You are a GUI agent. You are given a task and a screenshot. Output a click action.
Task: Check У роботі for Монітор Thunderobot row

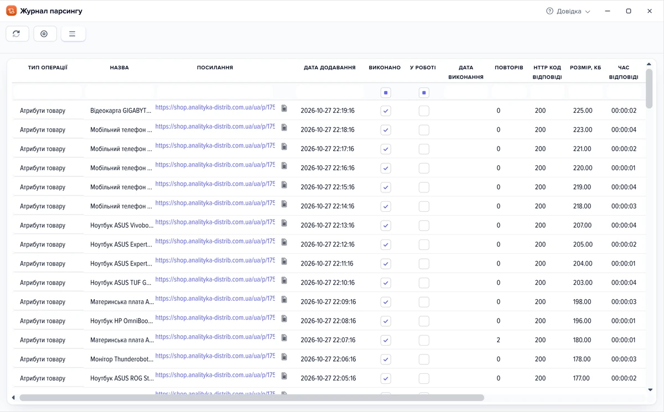click(424, 359)
